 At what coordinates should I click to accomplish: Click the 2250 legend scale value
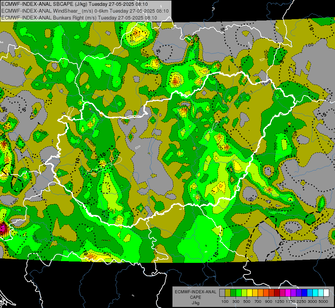[x=302, y=301]
